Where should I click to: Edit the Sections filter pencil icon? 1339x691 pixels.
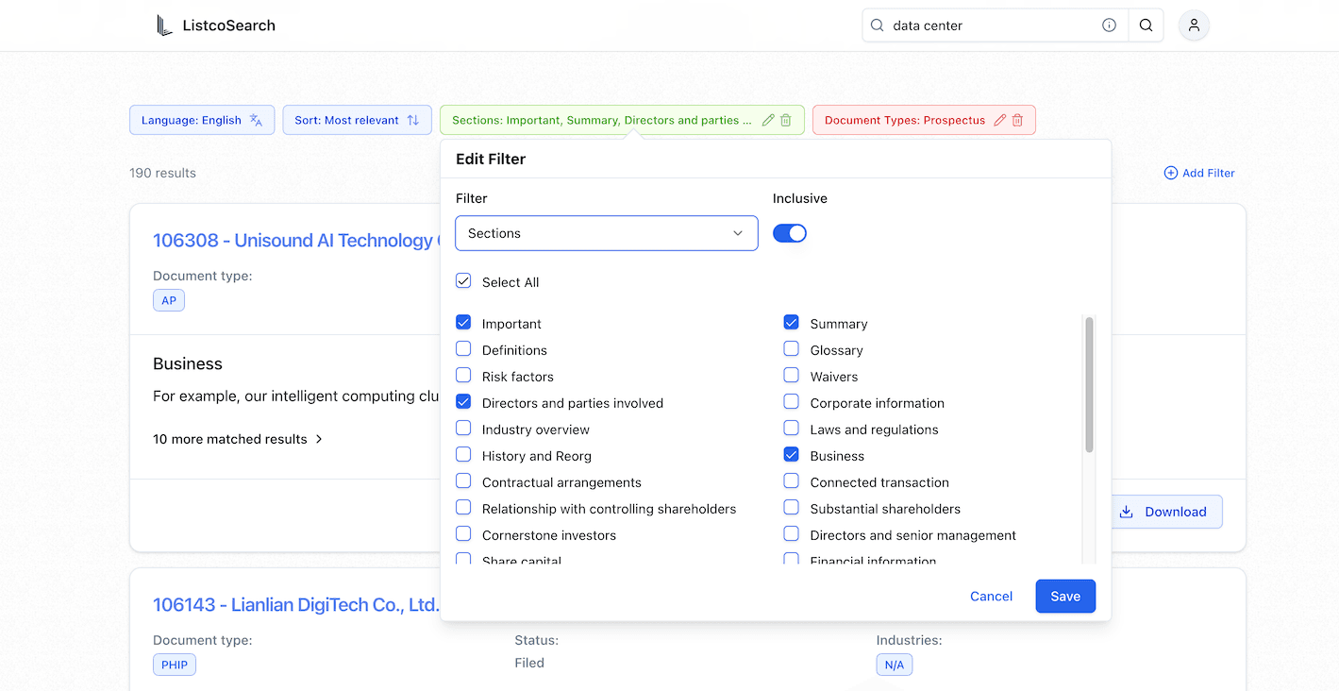pyautogui.click(x=768, y=120)
